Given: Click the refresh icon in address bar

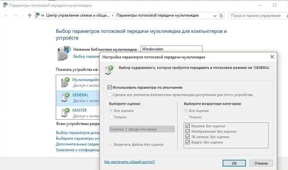Looking at the screenshot, I should (221, 16).
